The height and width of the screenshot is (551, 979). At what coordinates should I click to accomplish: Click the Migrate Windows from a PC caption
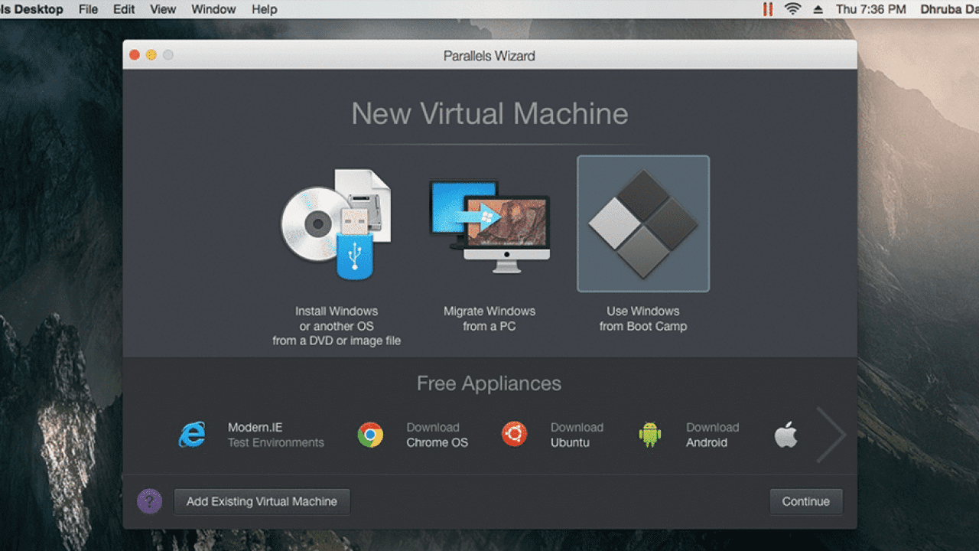pos(489,318)
